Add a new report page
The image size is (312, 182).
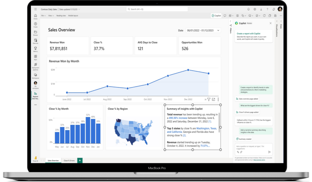[x=80, y=160]
